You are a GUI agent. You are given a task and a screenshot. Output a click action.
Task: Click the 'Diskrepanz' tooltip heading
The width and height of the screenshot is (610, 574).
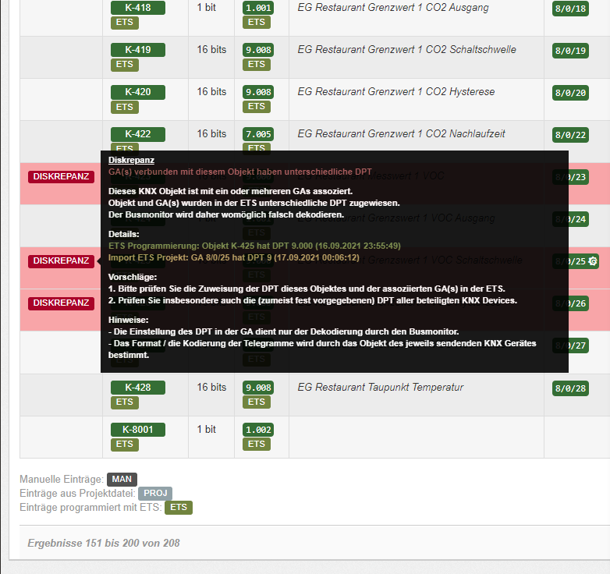[131, 160]
